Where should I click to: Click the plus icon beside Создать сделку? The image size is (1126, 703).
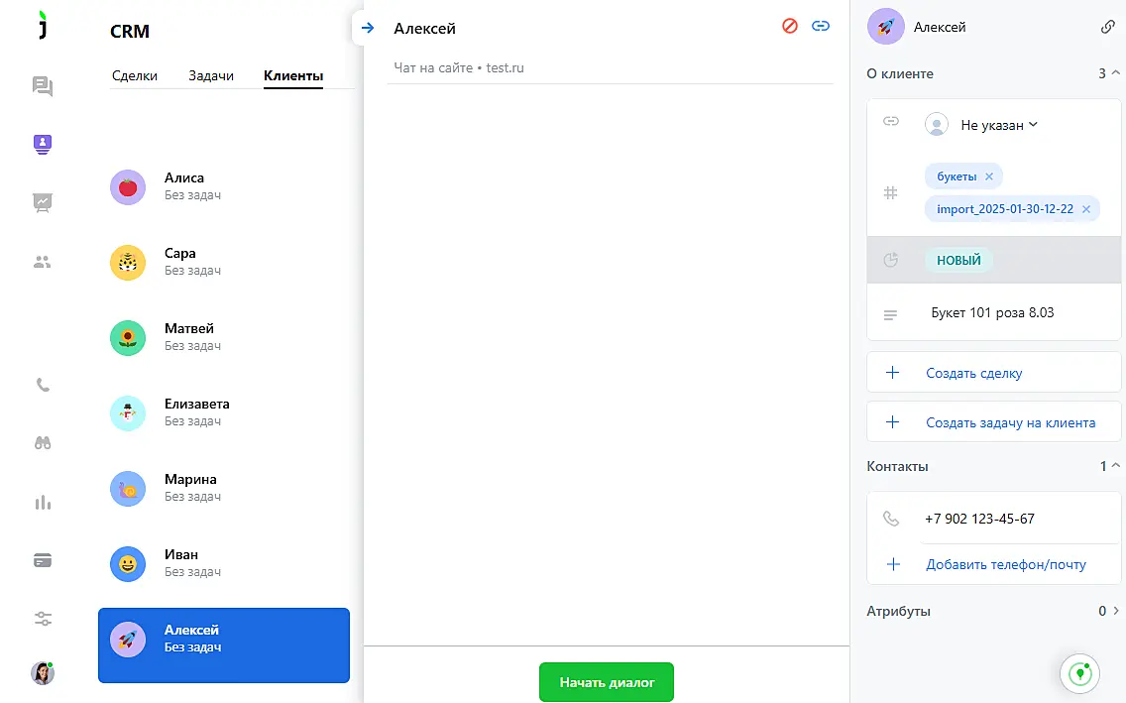[893, 373]
